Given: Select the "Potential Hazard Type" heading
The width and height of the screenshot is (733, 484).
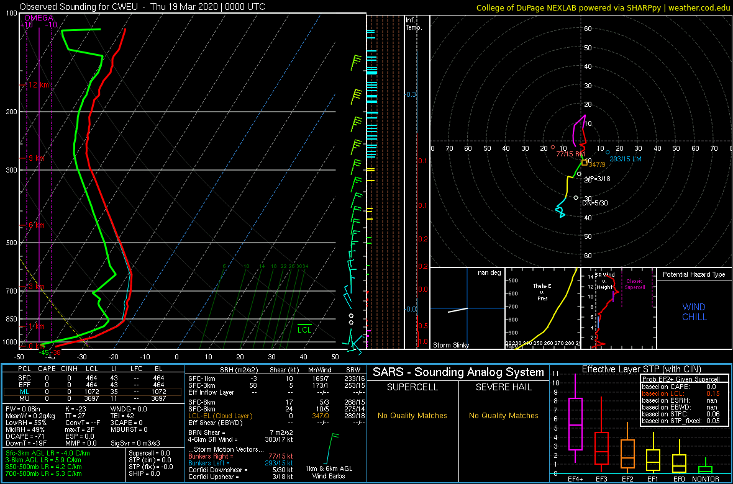Looking at the screenshot, I should pyautogui.click(x=694, y=275).
